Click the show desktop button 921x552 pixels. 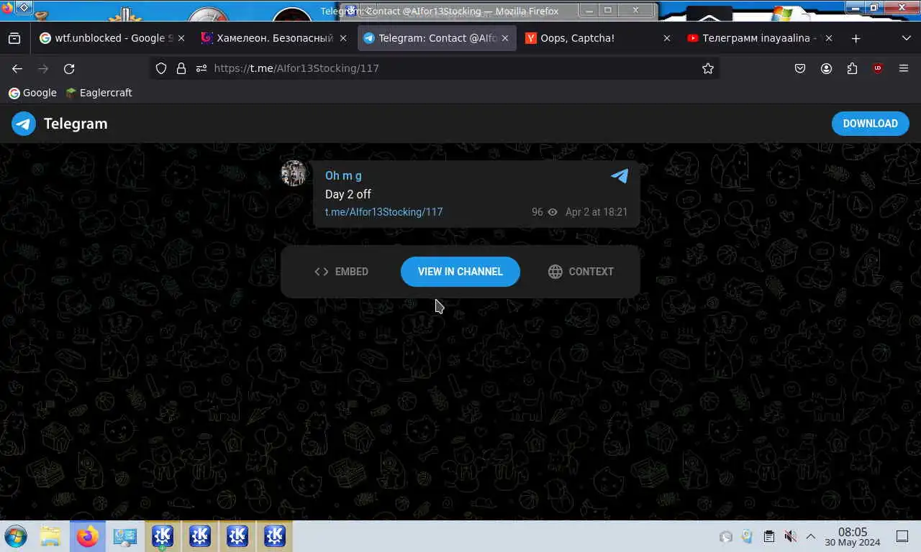902,536
